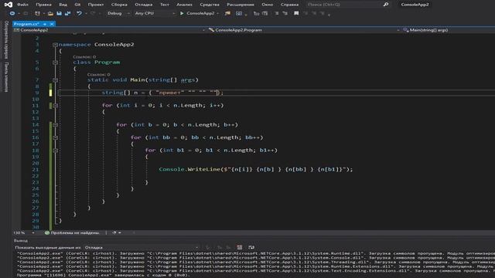Click the green no-problems check icon
This screenshot has height=278, width=495.
pyautogui.click(x=47, y=233)
